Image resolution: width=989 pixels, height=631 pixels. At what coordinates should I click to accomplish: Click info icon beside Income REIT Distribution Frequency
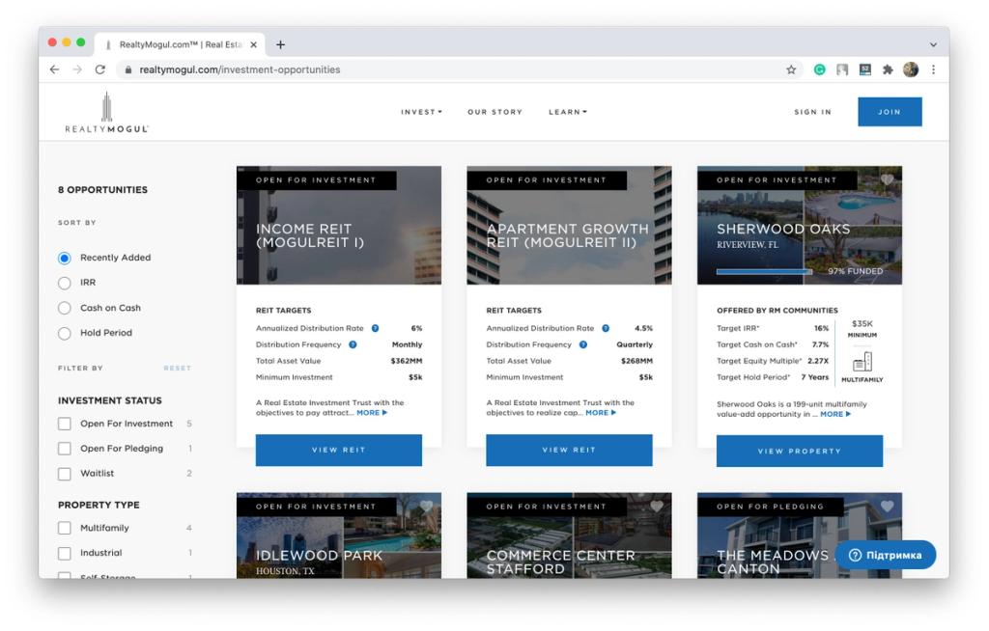[x=353, y=344]
